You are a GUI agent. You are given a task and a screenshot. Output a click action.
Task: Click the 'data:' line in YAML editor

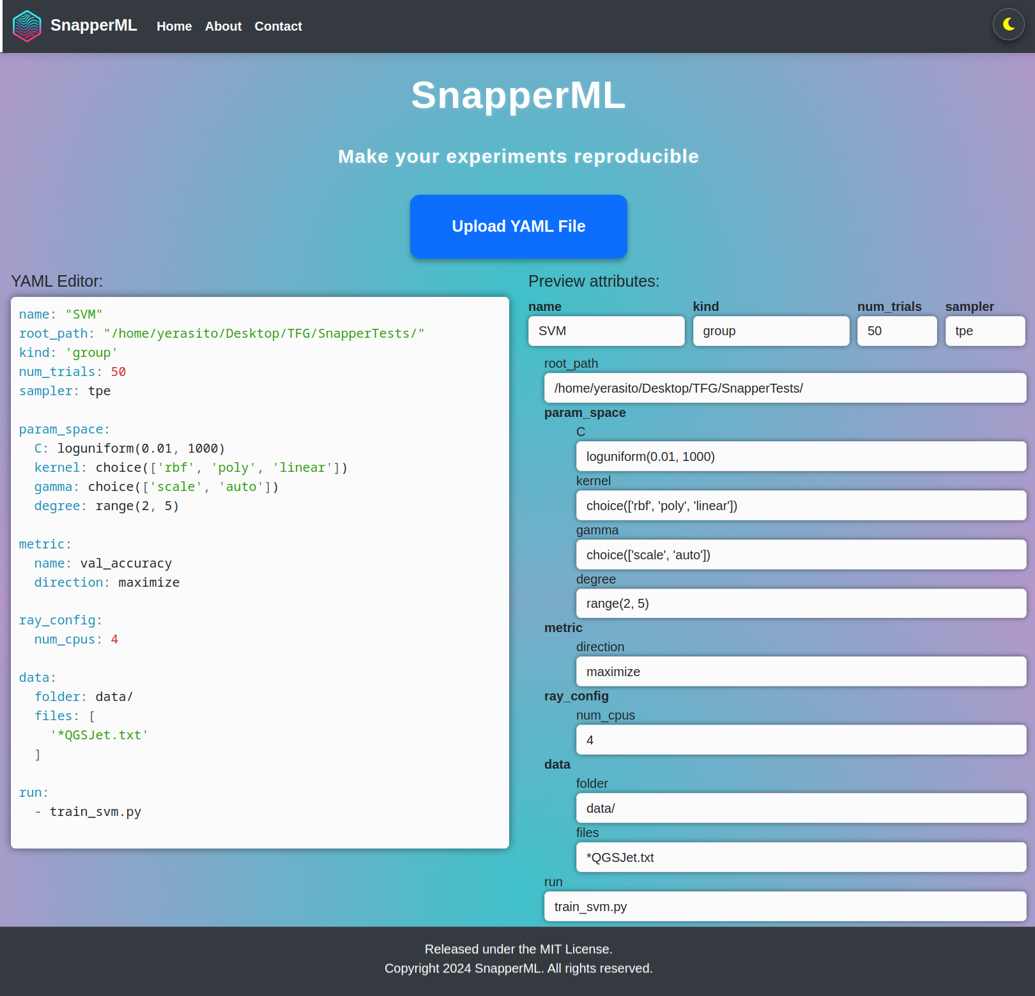pos(38,677)
